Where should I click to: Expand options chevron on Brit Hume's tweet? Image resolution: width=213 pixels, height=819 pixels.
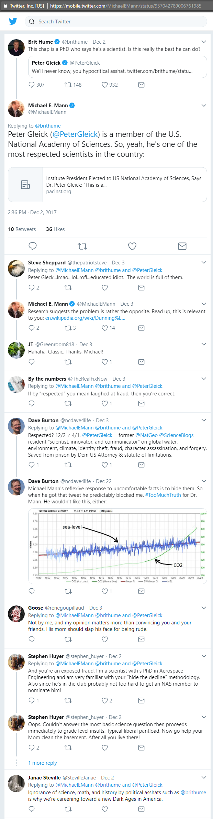coord(204,42)
